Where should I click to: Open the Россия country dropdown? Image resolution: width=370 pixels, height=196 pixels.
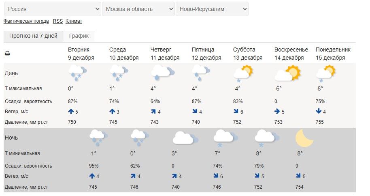click(x=52, y=9)
